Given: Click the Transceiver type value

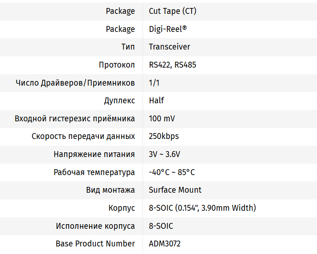Looking at the screenshot, I should (x=169, y=47).
